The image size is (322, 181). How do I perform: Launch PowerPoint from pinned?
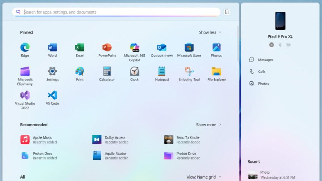click(x=107, y=50)
